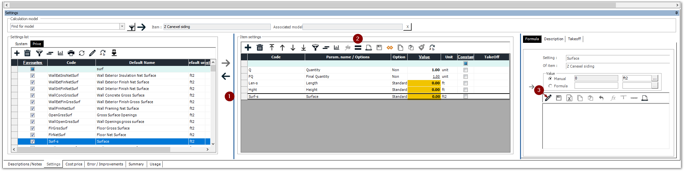This screenshot has height=171, width=684.
Task: Click the trash icon in Item settings toolbar
Action: [260, 48]
